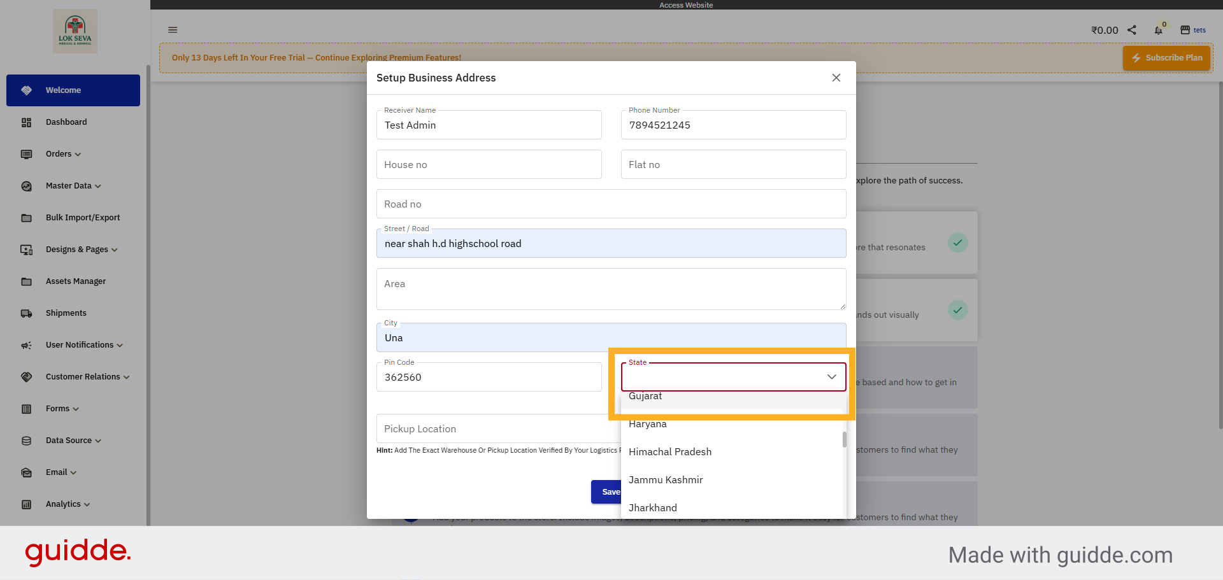
Task: Click the Dashboard grid icon
Action: pos(26,122)
